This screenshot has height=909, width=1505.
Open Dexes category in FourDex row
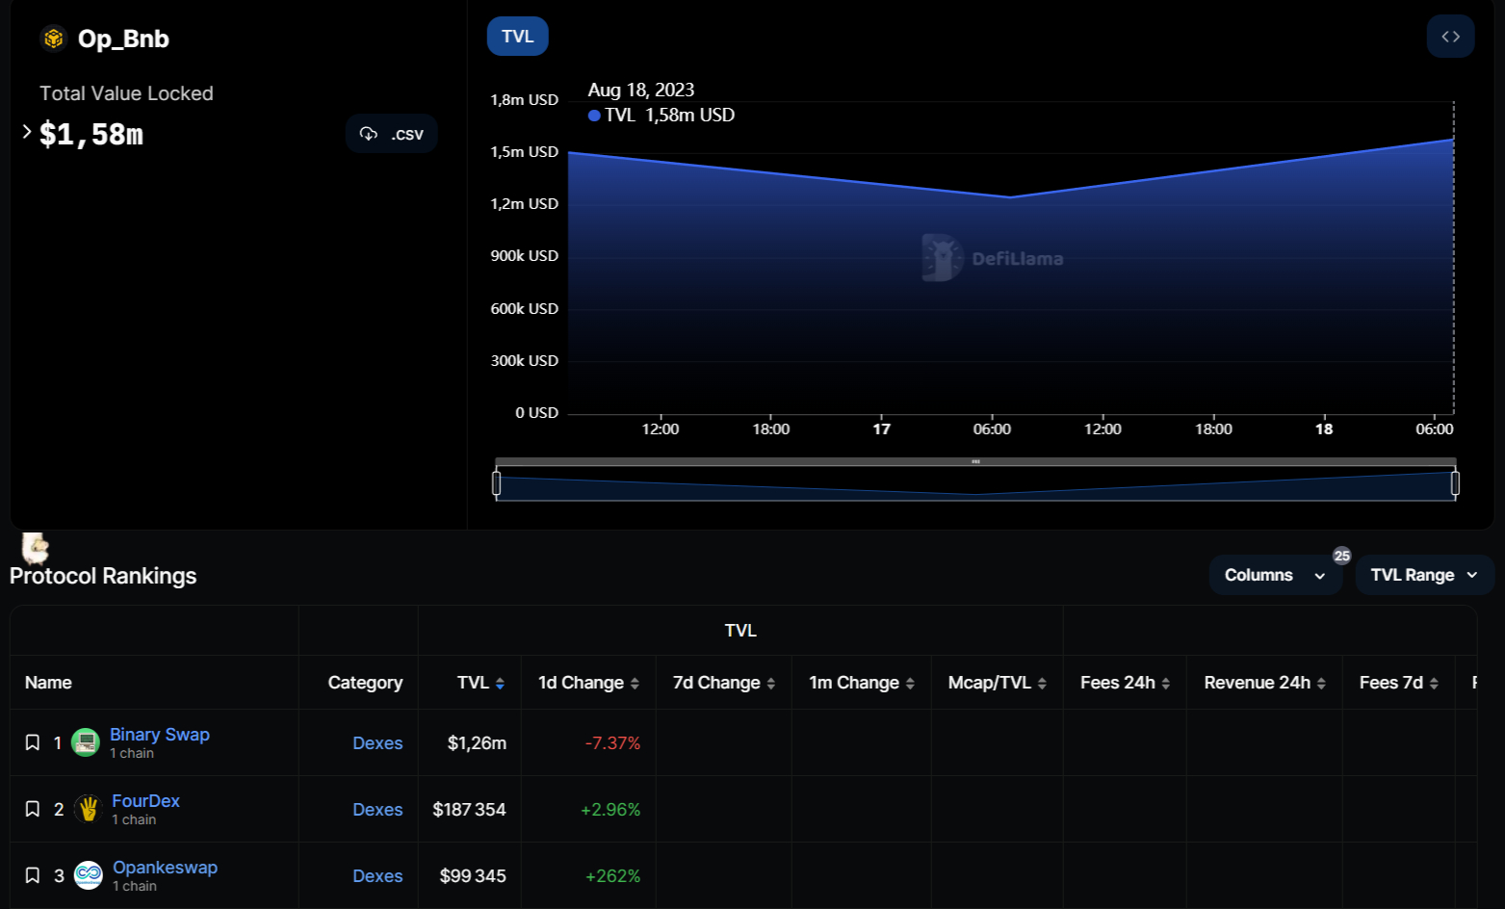pyautogui.click(x=377, y=810)
